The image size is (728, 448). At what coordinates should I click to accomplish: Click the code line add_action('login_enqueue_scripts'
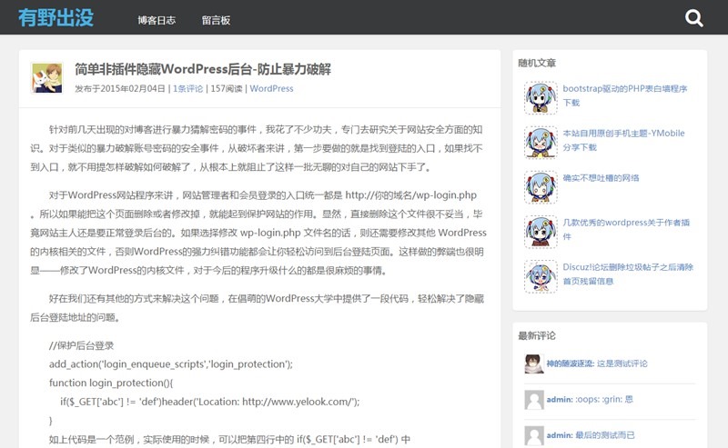[171, 364]
